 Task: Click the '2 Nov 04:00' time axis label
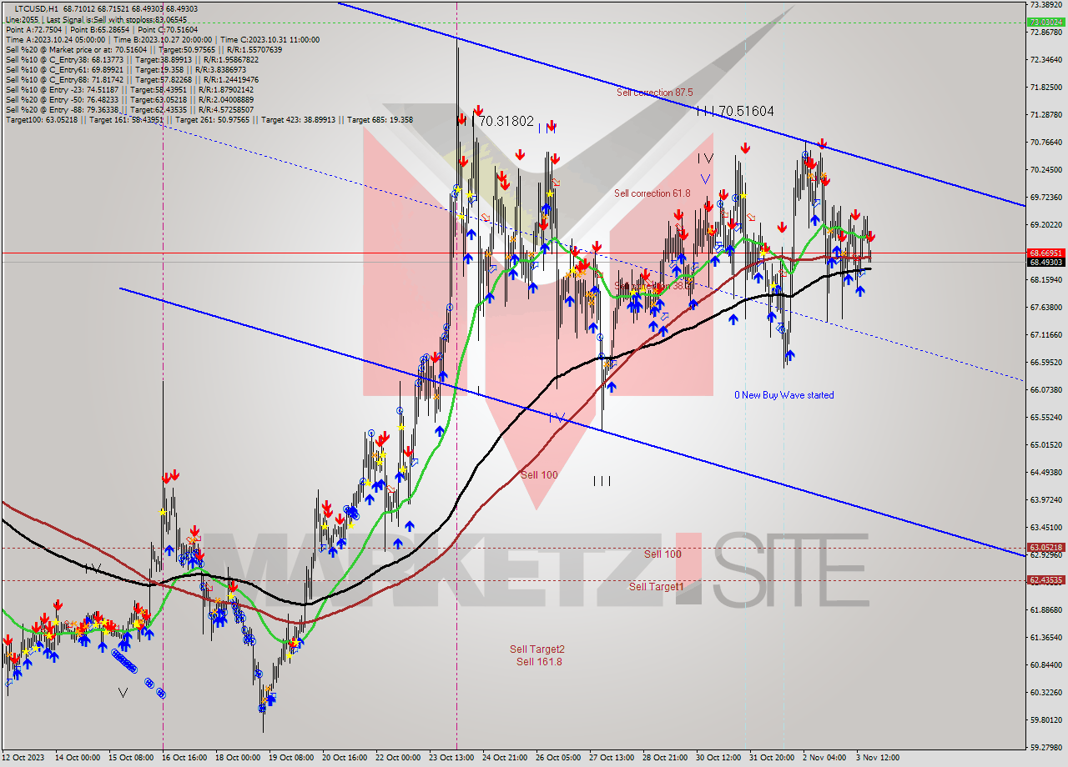coord(824,758)
